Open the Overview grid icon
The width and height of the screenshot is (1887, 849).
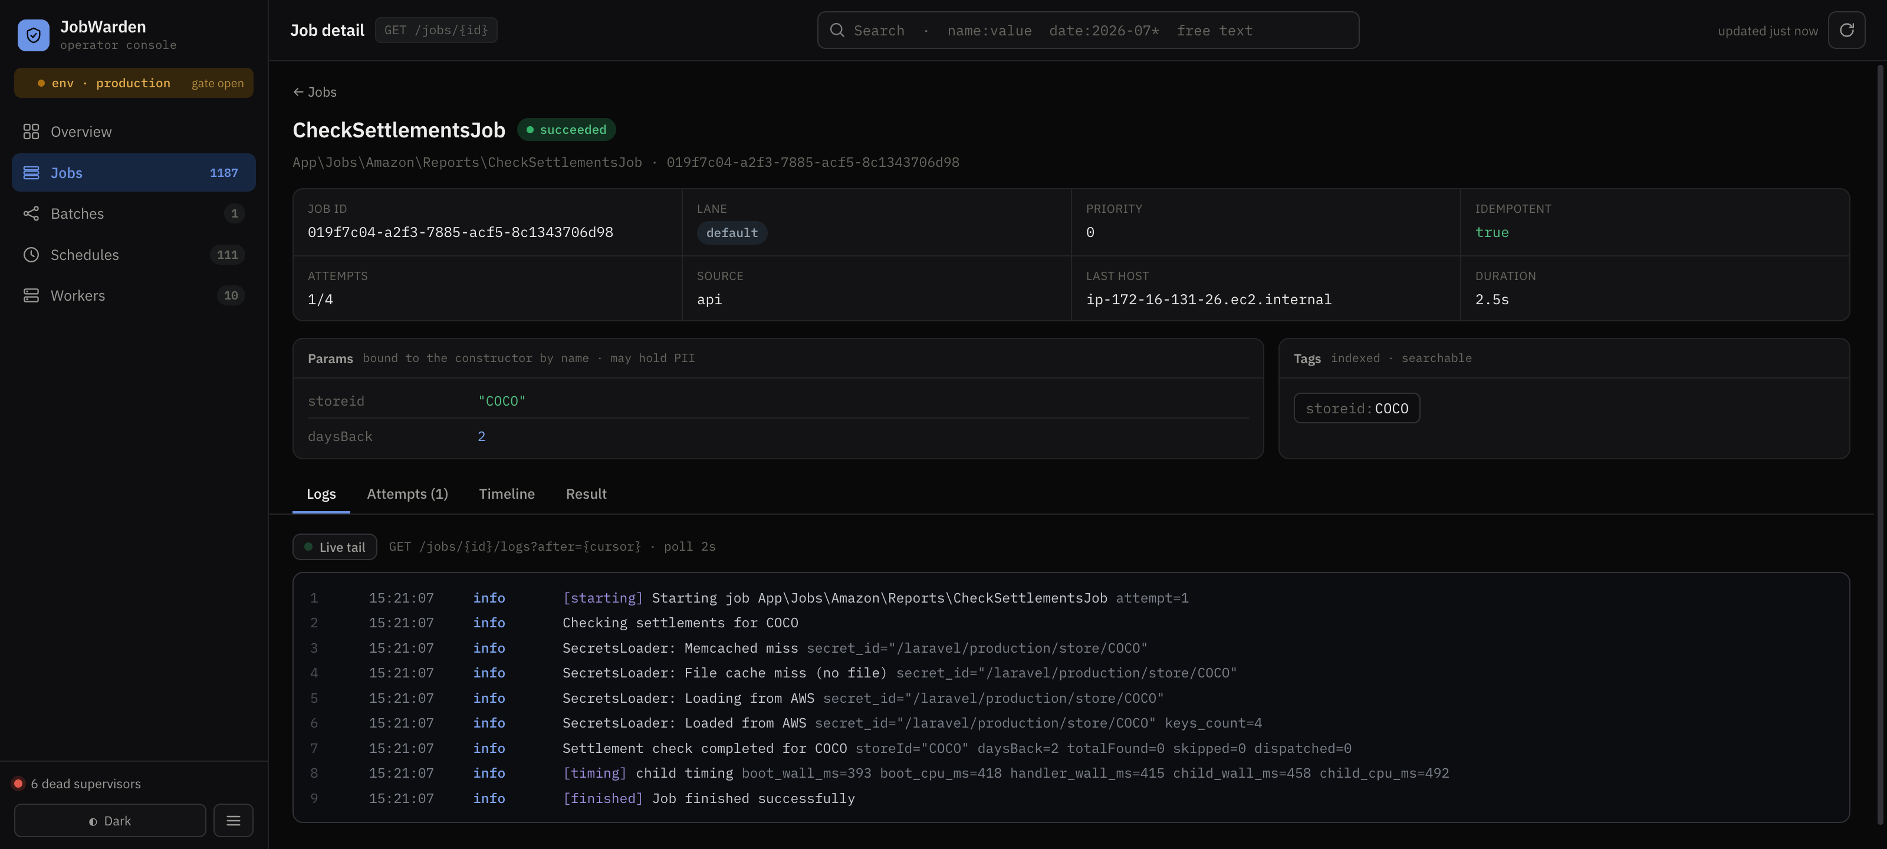[31, 132]
